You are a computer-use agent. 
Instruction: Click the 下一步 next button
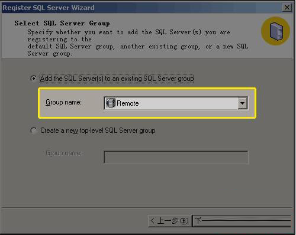242,221
